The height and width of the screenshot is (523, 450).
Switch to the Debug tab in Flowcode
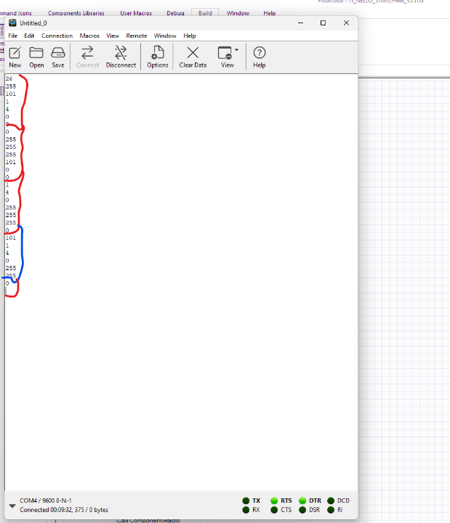pyautogui.click(x=175, y=13)
